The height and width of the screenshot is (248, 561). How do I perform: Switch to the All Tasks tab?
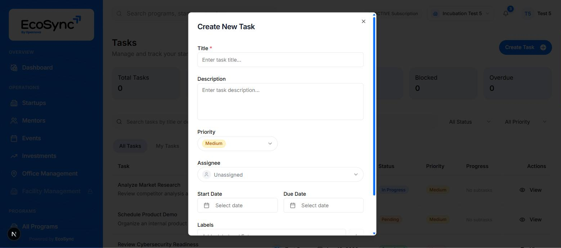point(130,146)
